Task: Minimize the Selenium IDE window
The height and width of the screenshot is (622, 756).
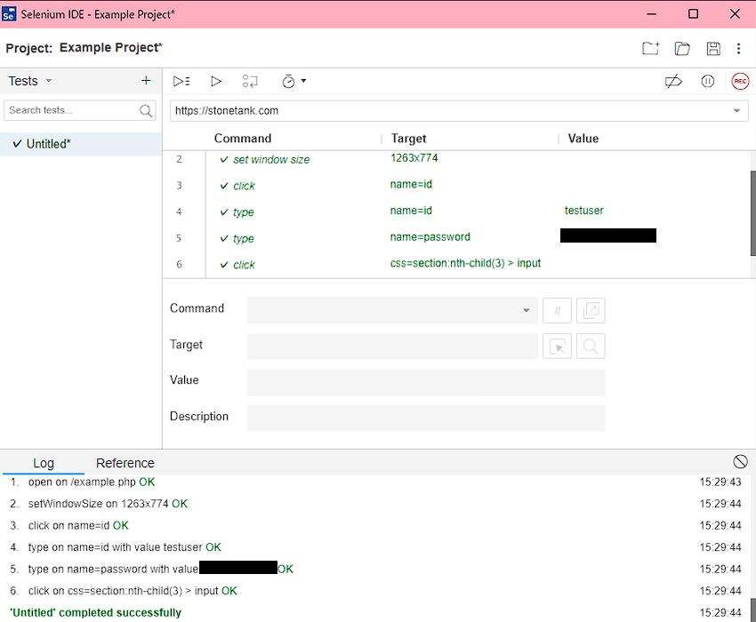Action: coord(651,14)
